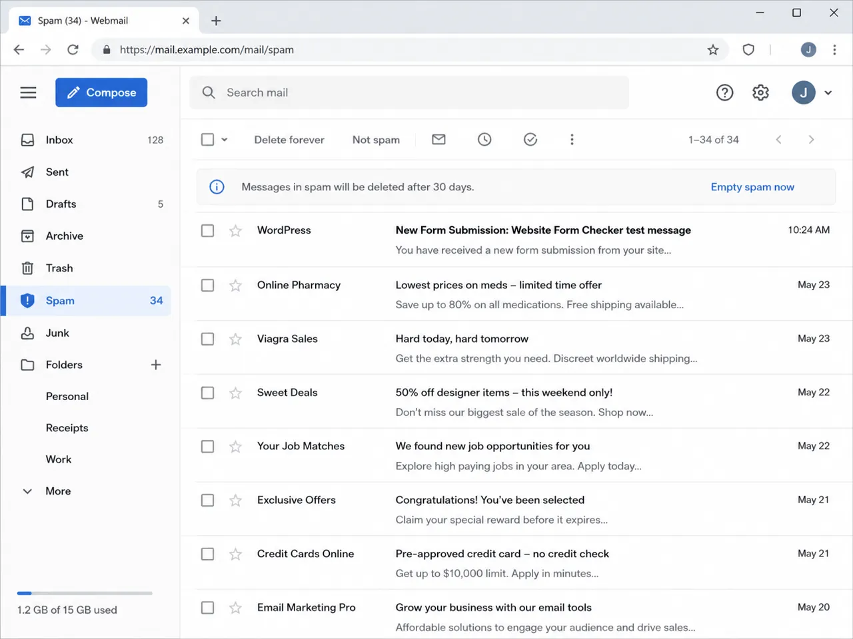Star the Your Job Matches message
This screenshot has width=853, height=639.
[235, 446]
